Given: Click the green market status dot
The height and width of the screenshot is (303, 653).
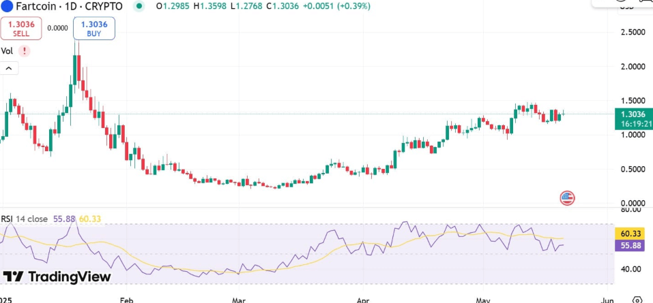Looking at the screenshot, I should tap(139, 6).
